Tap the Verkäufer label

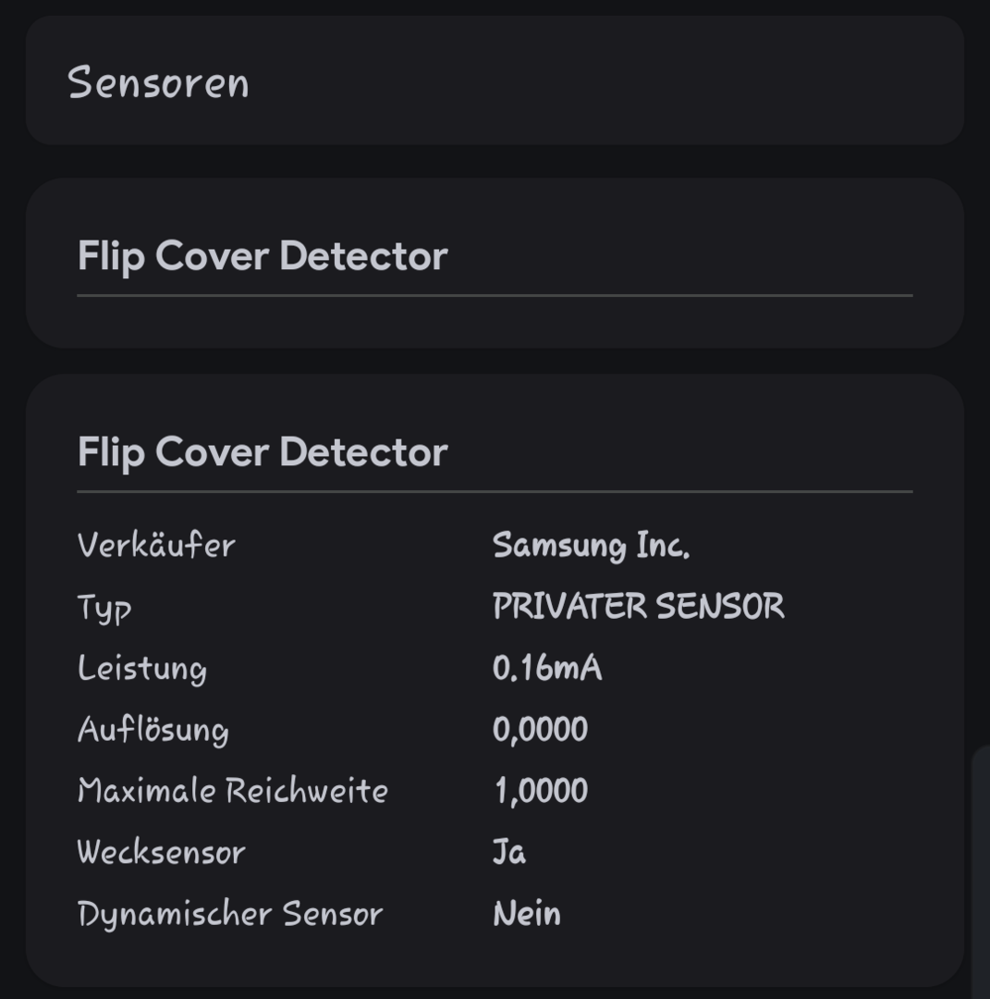(156, 545)
